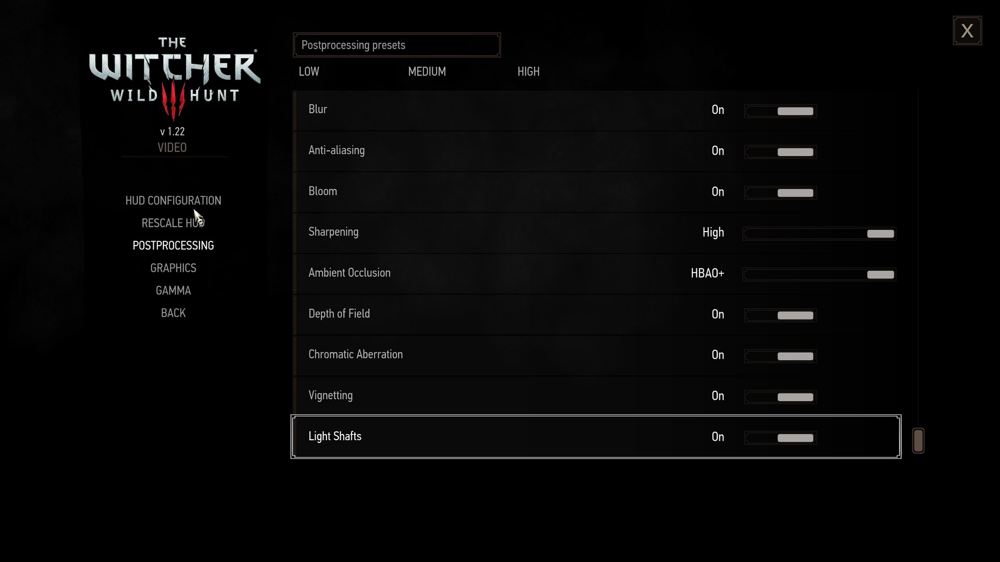Select the GRAPHICS settings option
The image size is (1000, 562).
point(173,267)
